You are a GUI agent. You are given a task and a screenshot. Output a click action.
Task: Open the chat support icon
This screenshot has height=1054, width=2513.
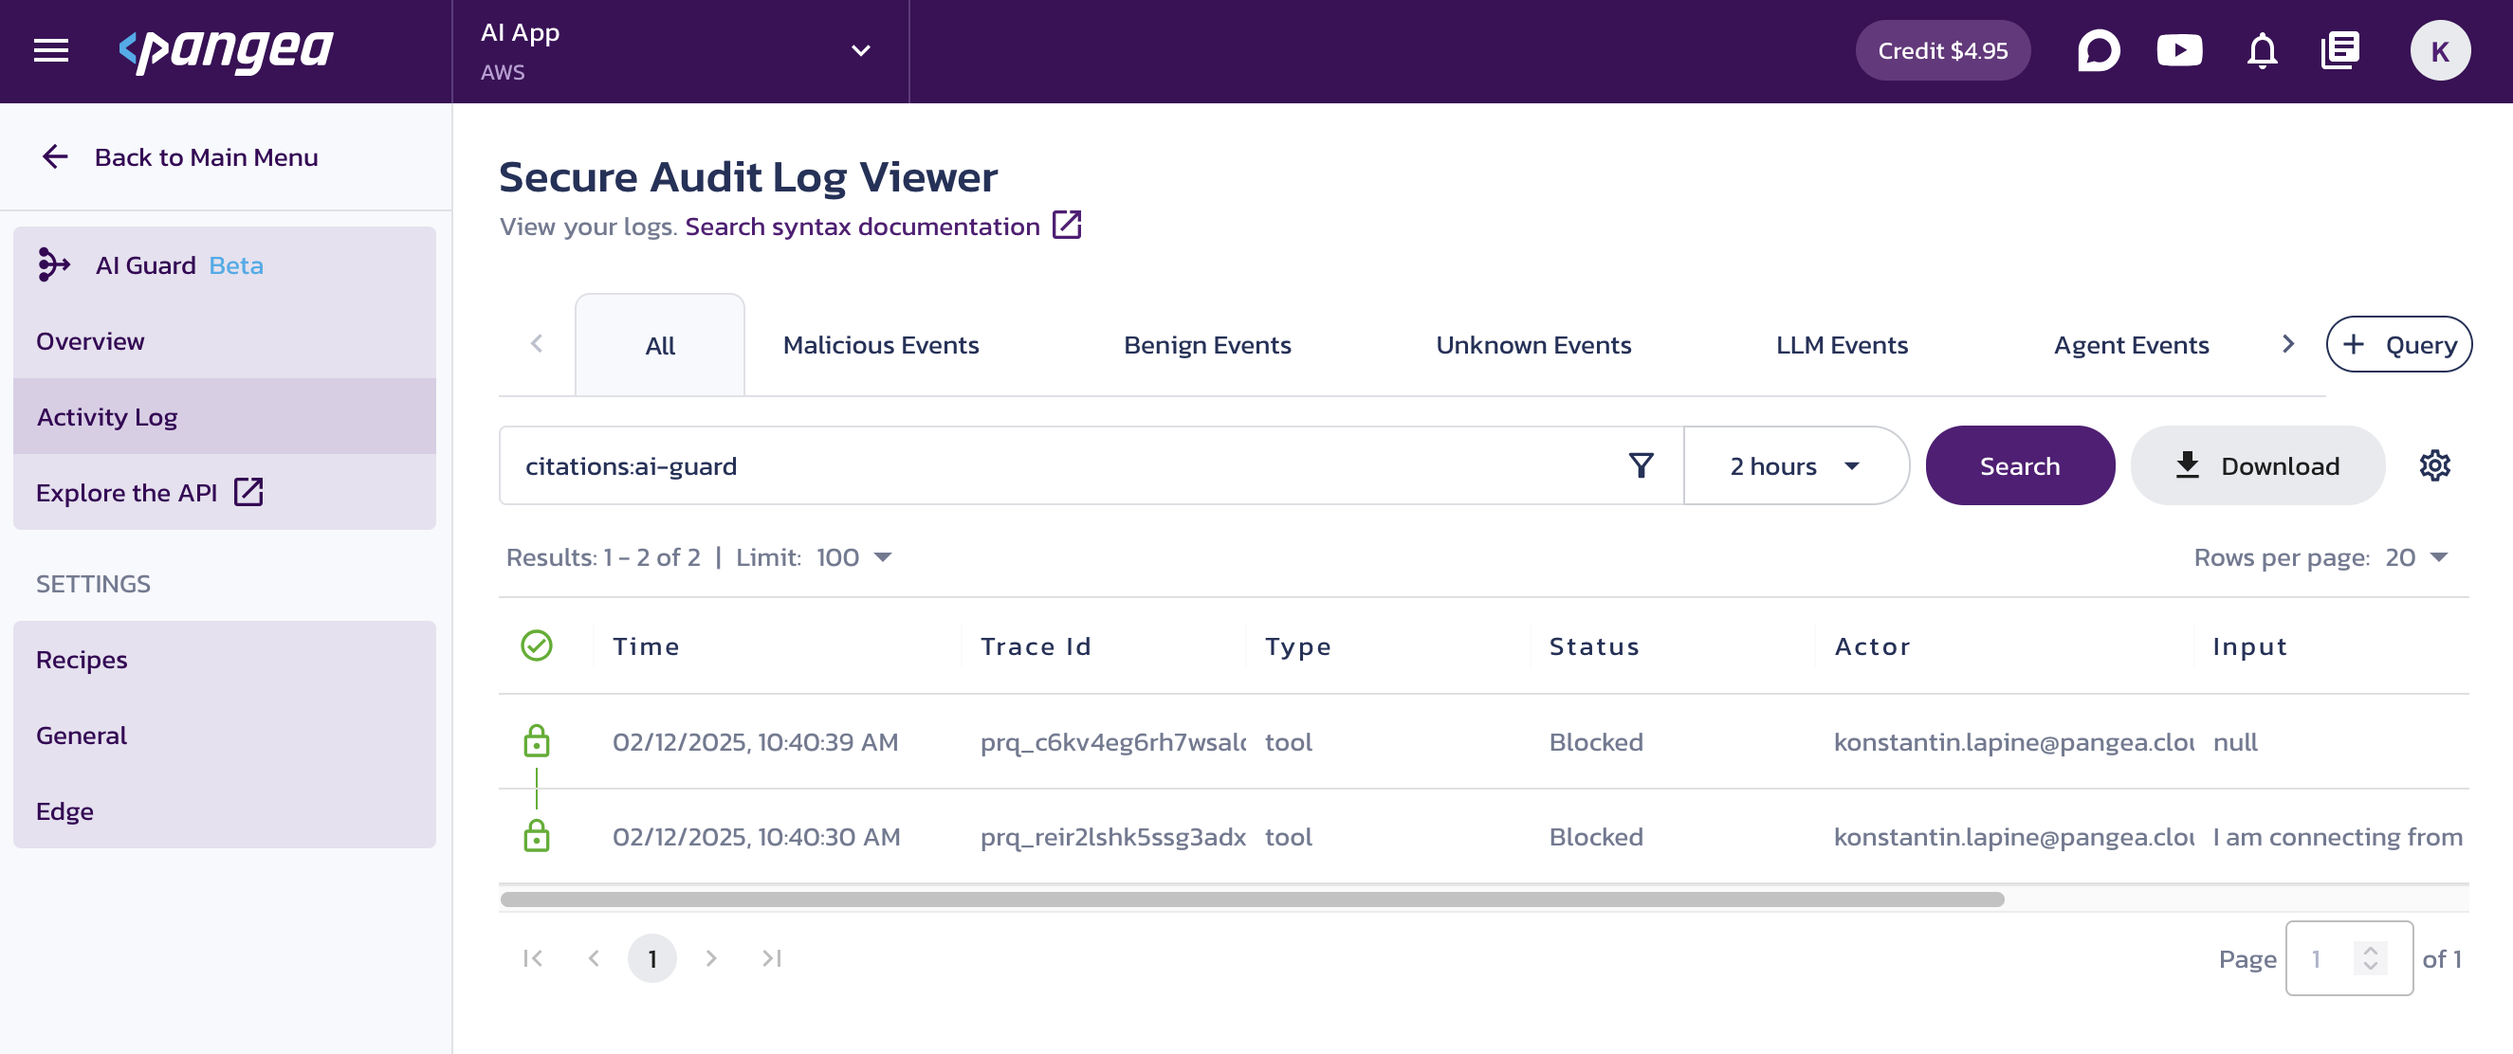[x=2098, y=50]
